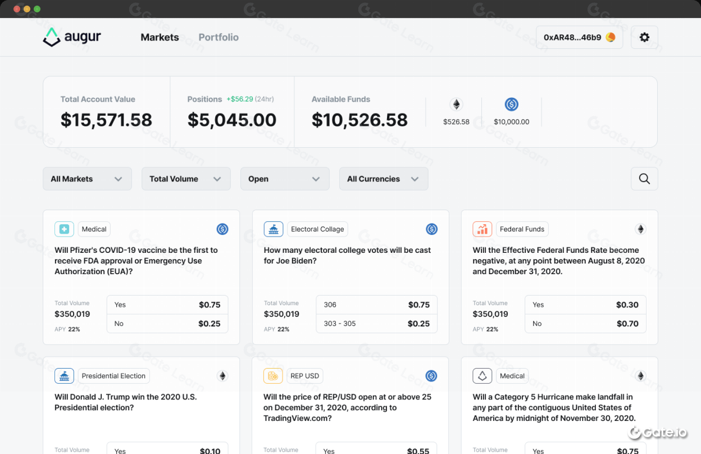Click the Ethereum icon above $526.58

[456, 104]
